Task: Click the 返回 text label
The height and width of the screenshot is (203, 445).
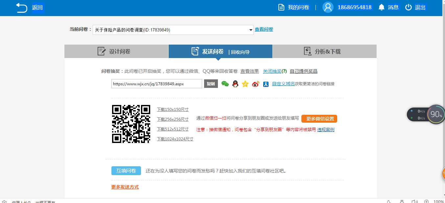Action: (x=37, y=8)
